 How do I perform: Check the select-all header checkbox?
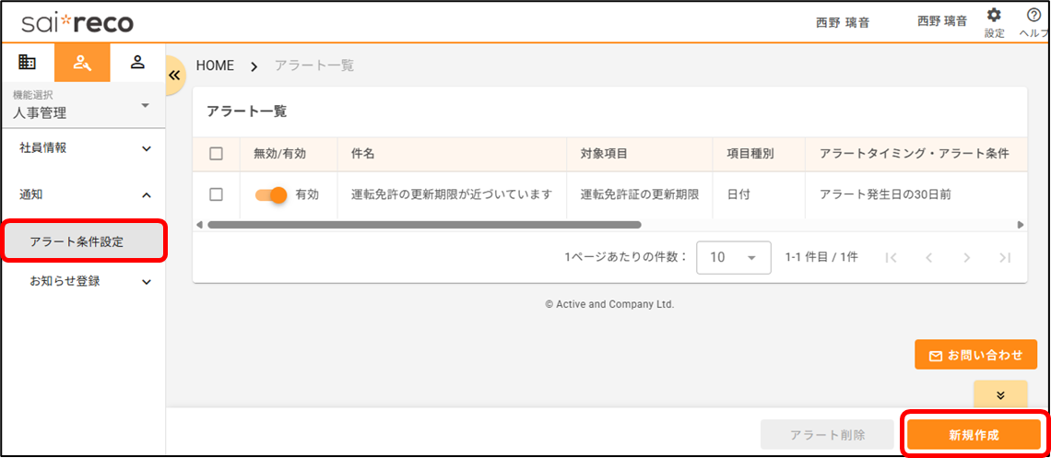tap(217, 154)
